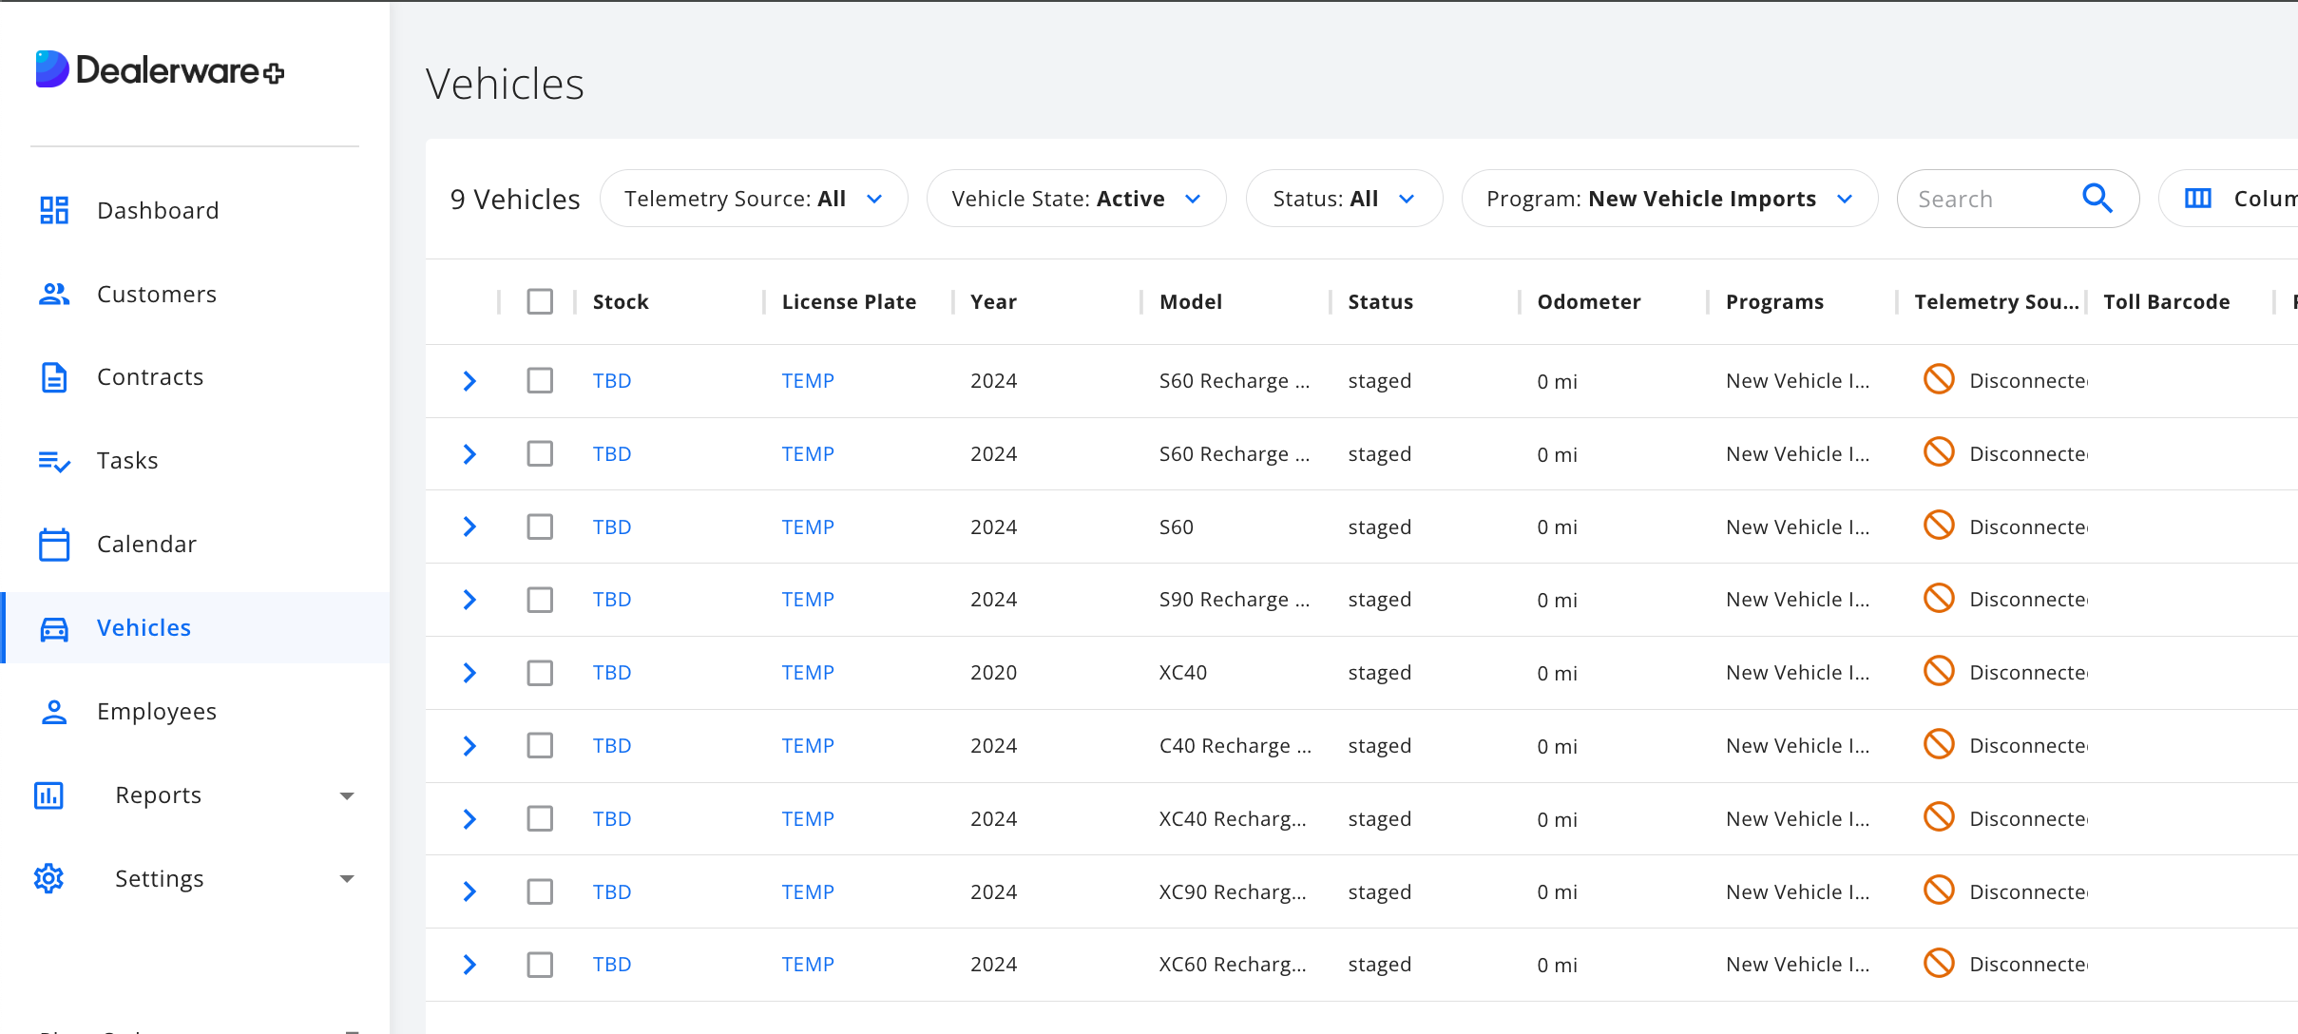The image size is (2298, 1034).
Task: Toggle the select-all header checkbox
Action: (540, 301)
